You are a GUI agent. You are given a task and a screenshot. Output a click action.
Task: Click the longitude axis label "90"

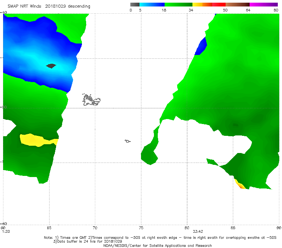tap(279, 228)
